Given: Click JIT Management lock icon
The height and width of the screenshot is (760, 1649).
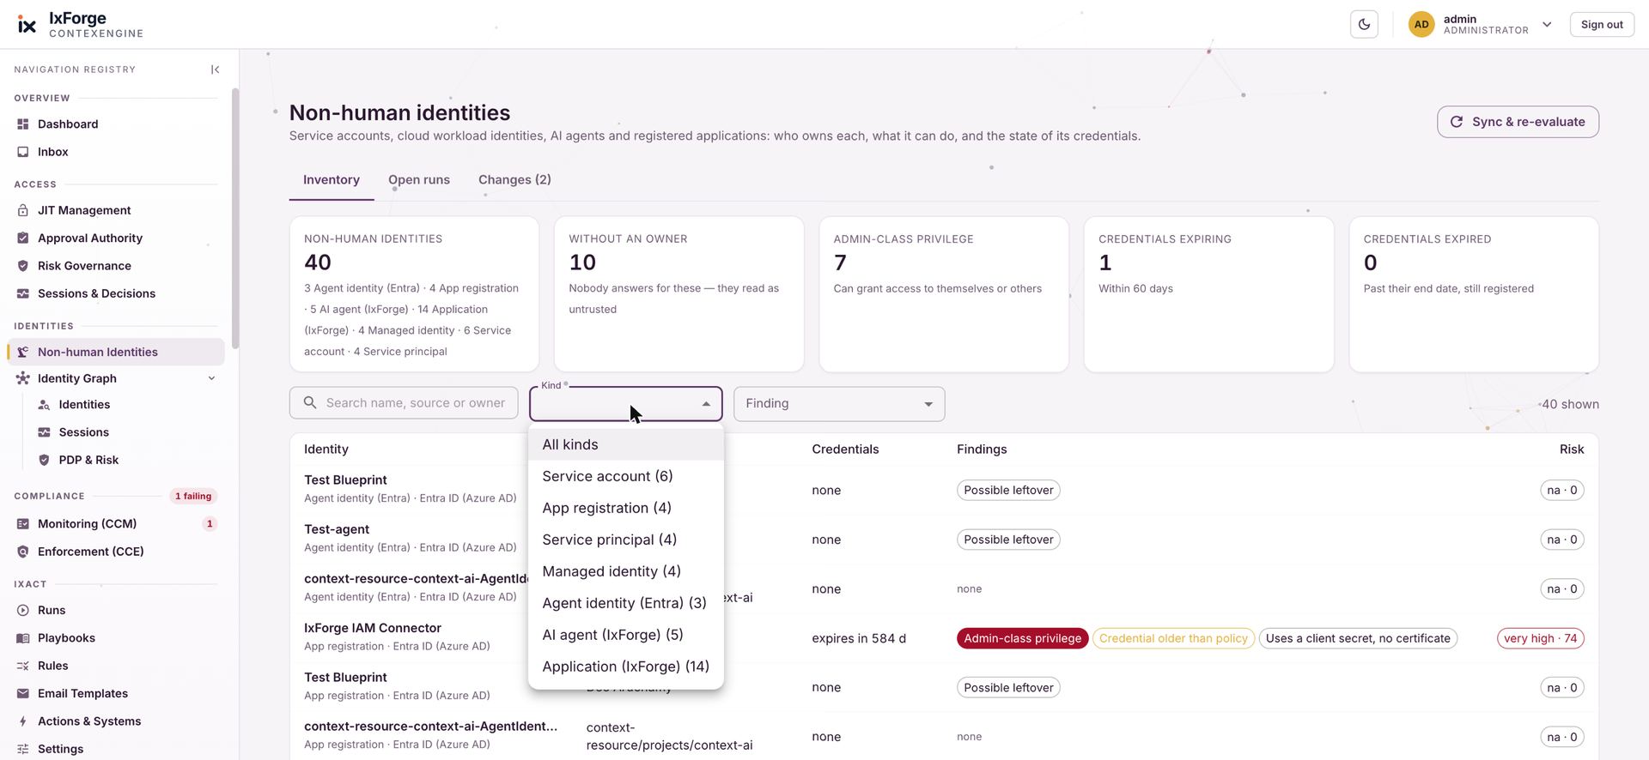Looking at the screenshot, I should [23, 210].
